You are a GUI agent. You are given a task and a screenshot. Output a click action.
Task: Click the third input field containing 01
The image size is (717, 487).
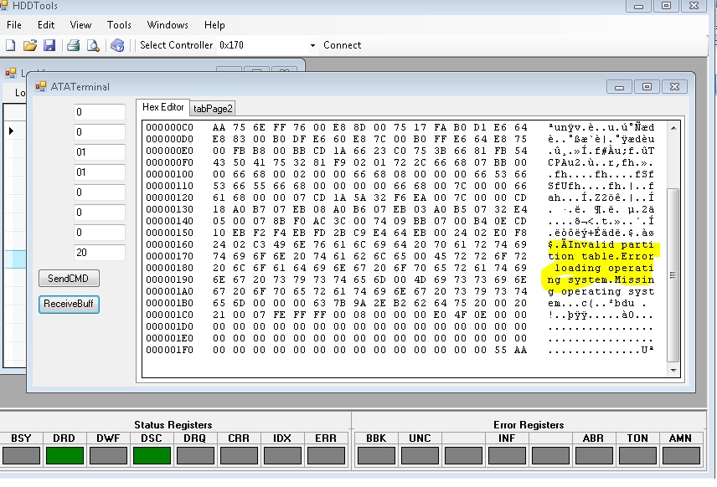[x=99, y=152]
